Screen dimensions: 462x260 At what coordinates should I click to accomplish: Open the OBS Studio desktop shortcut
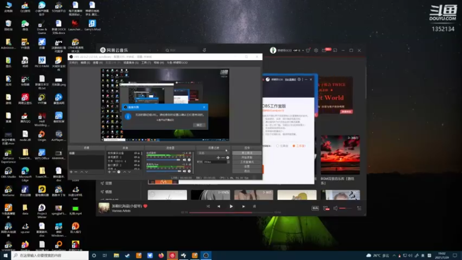[x=8, y=172]
